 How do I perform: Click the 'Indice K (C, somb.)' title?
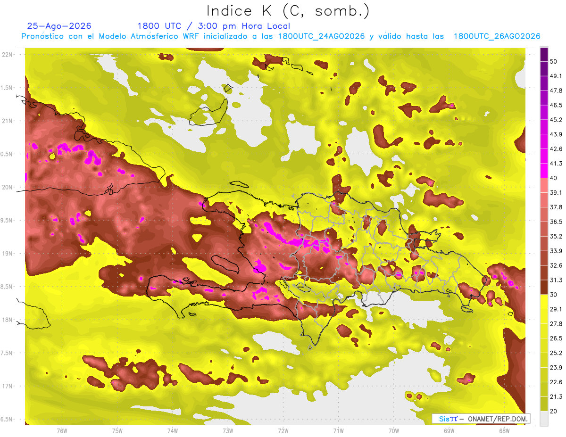(x=288, y=10)
